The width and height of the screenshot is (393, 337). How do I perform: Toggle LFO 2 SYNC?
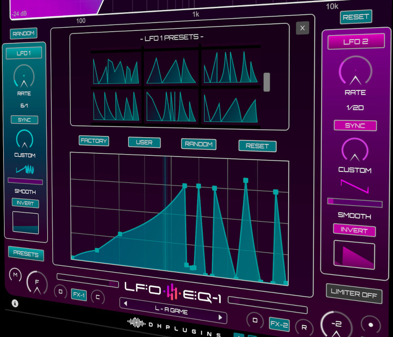[x=355, y=126]
